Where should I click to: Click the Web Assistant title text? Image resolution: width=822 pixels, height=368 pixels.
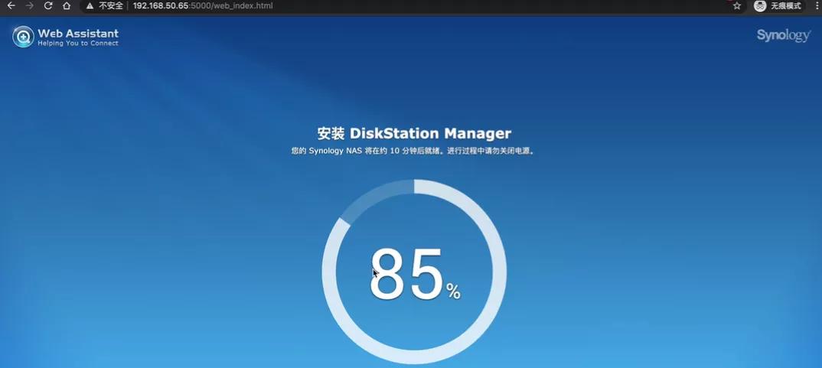point(78,33)
